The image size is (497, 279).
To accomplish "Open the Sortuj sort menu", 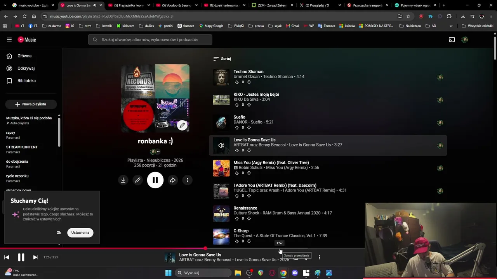I will (222, 59).
